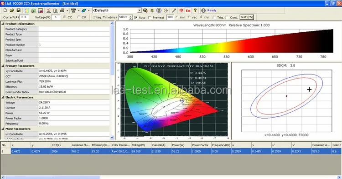
Task: Click the green spreadsheet export icon
Action: [x=33, y=10]
